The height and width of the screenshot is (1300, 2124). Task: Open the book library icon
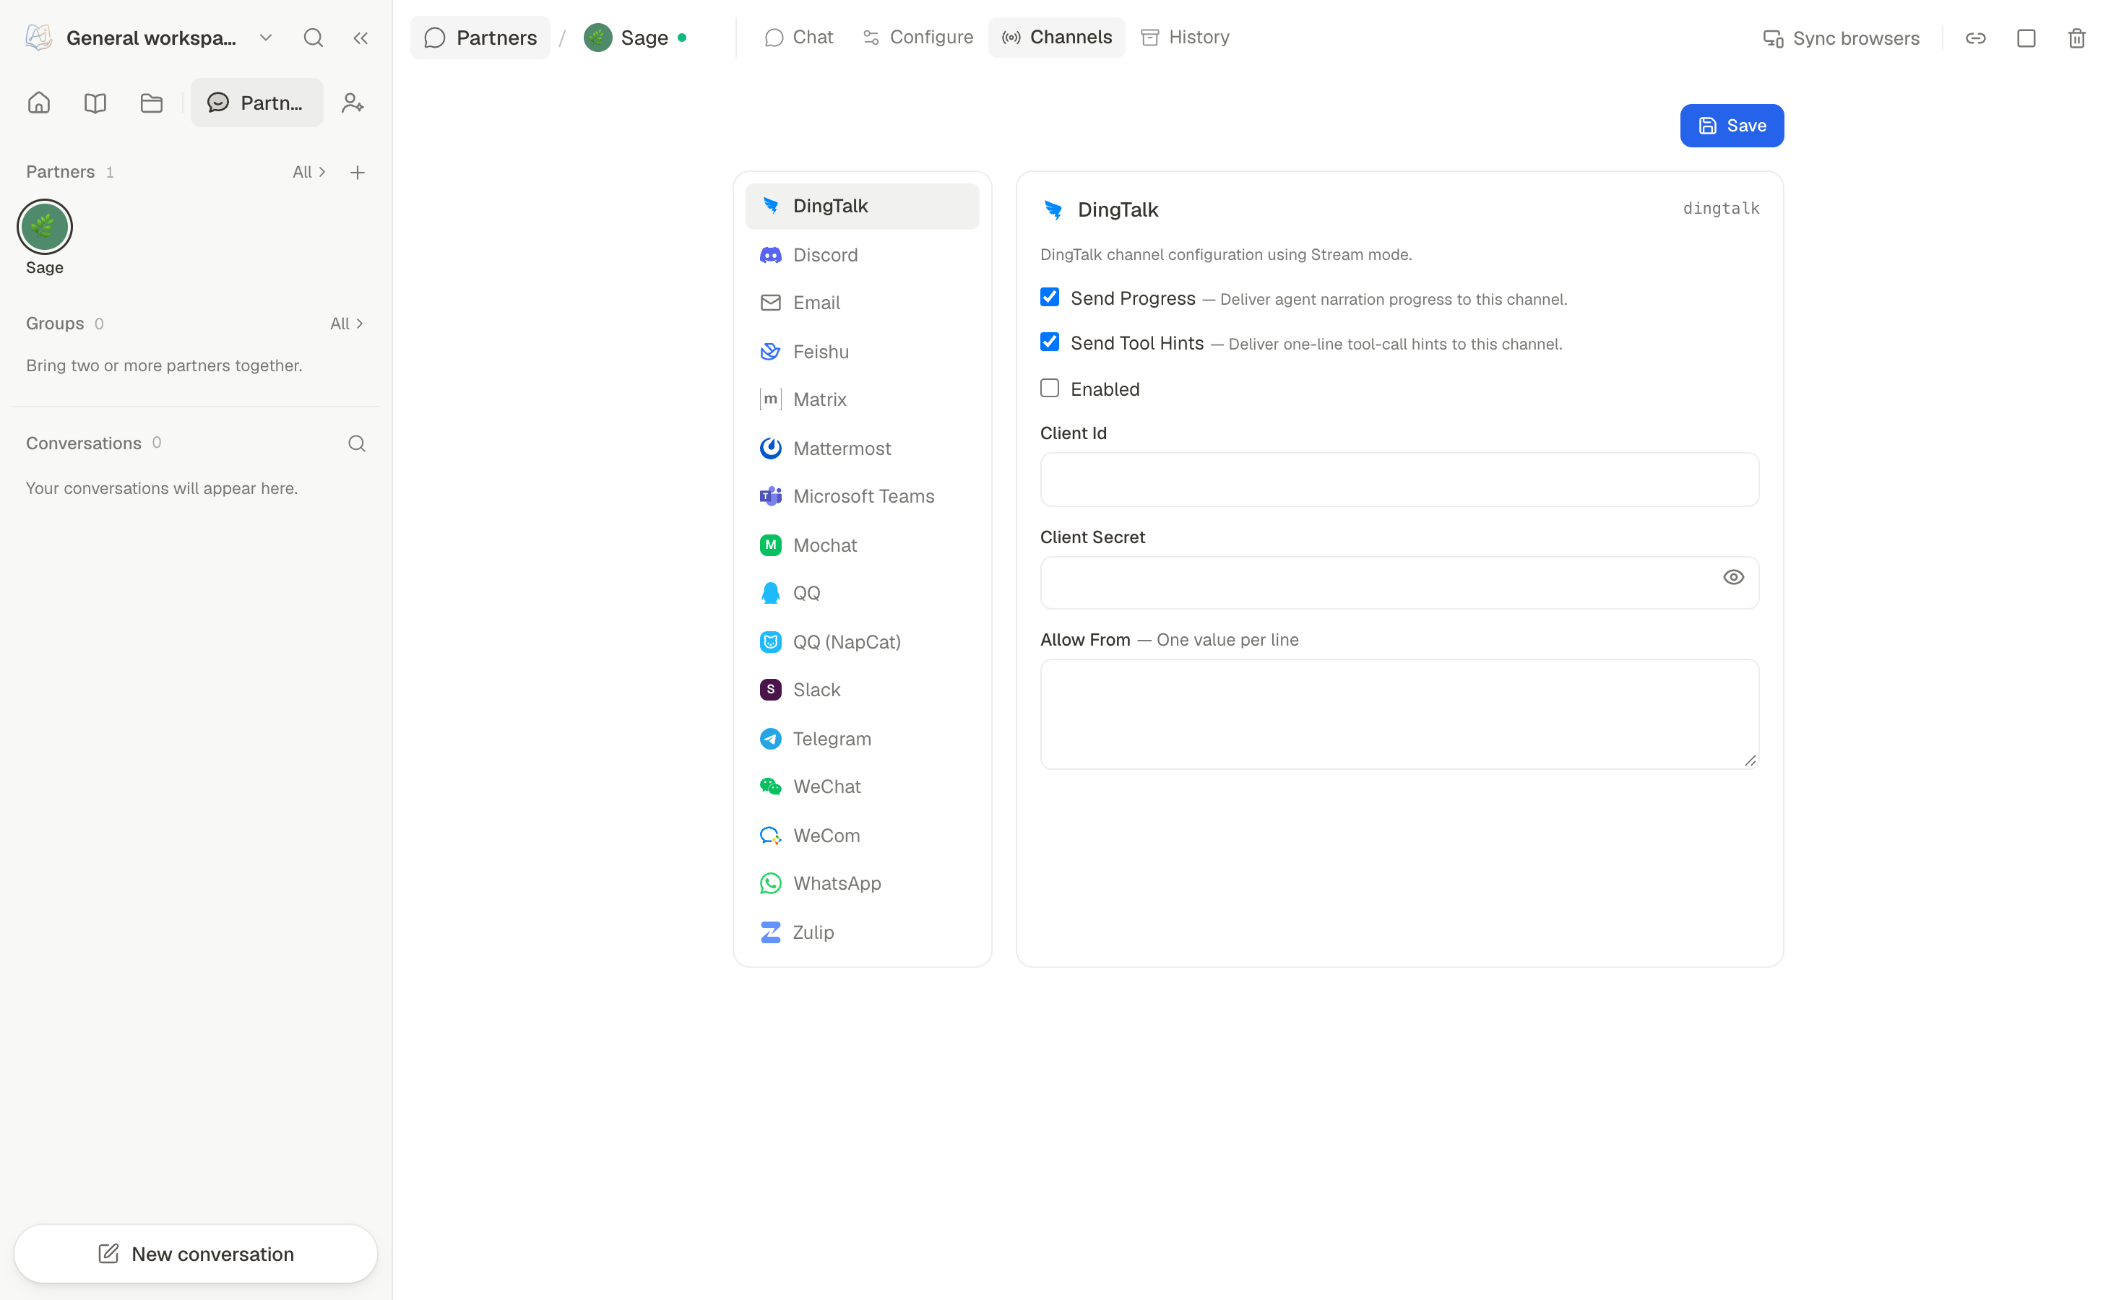(x=95, y=103)
